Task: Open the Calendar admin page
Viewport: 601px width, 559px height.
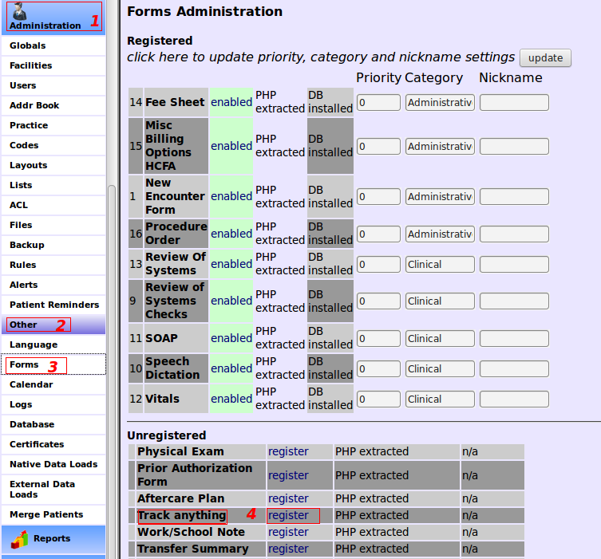Action: [31, 384]
